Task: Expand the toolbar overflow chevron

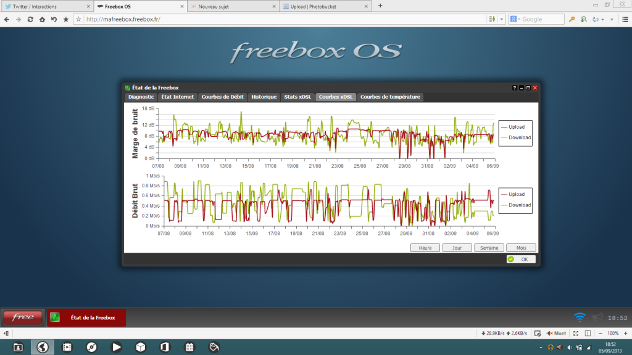Action: click(x=612, y=19)
